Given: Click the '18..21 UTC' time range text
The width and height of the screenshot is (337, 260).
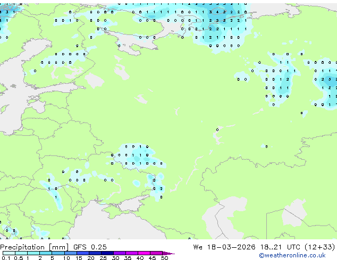Looking at the screenshot, I should pyautogui.click(x=280, y=247).
